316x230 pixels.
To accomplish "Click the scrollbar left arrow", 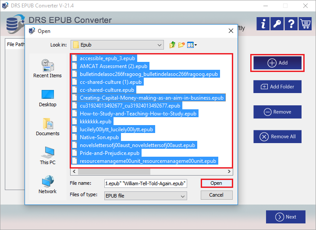I will pyautogui.click(x=74, y=172).
